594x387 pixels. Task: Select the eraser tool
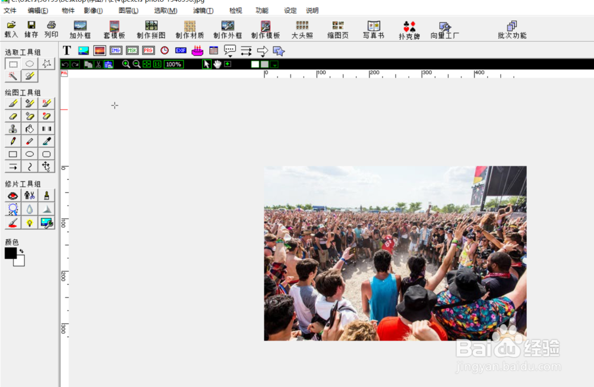point(13,116)
